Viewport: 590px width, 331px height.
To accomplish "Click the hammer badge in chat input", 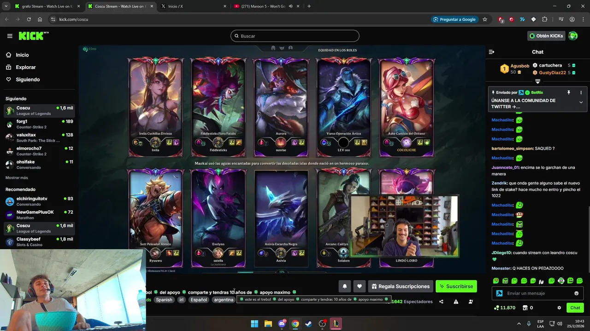I will (x=499, y=293).
